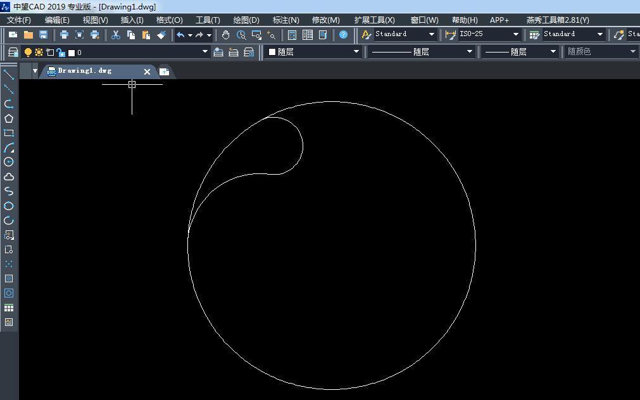Toggle layer 0 lock padlock
This screenshot has width=640, height=400.
tap(61, 53)
